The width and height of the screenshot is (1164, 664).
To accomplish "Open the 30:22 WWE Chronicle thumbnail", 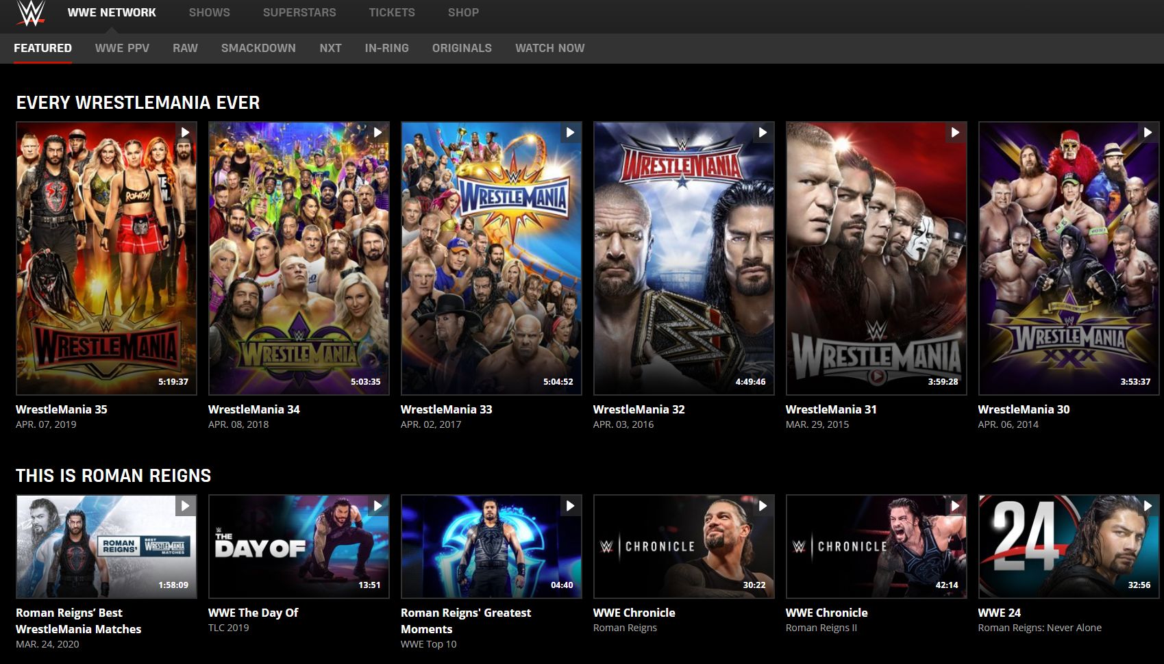I will 684,546.
